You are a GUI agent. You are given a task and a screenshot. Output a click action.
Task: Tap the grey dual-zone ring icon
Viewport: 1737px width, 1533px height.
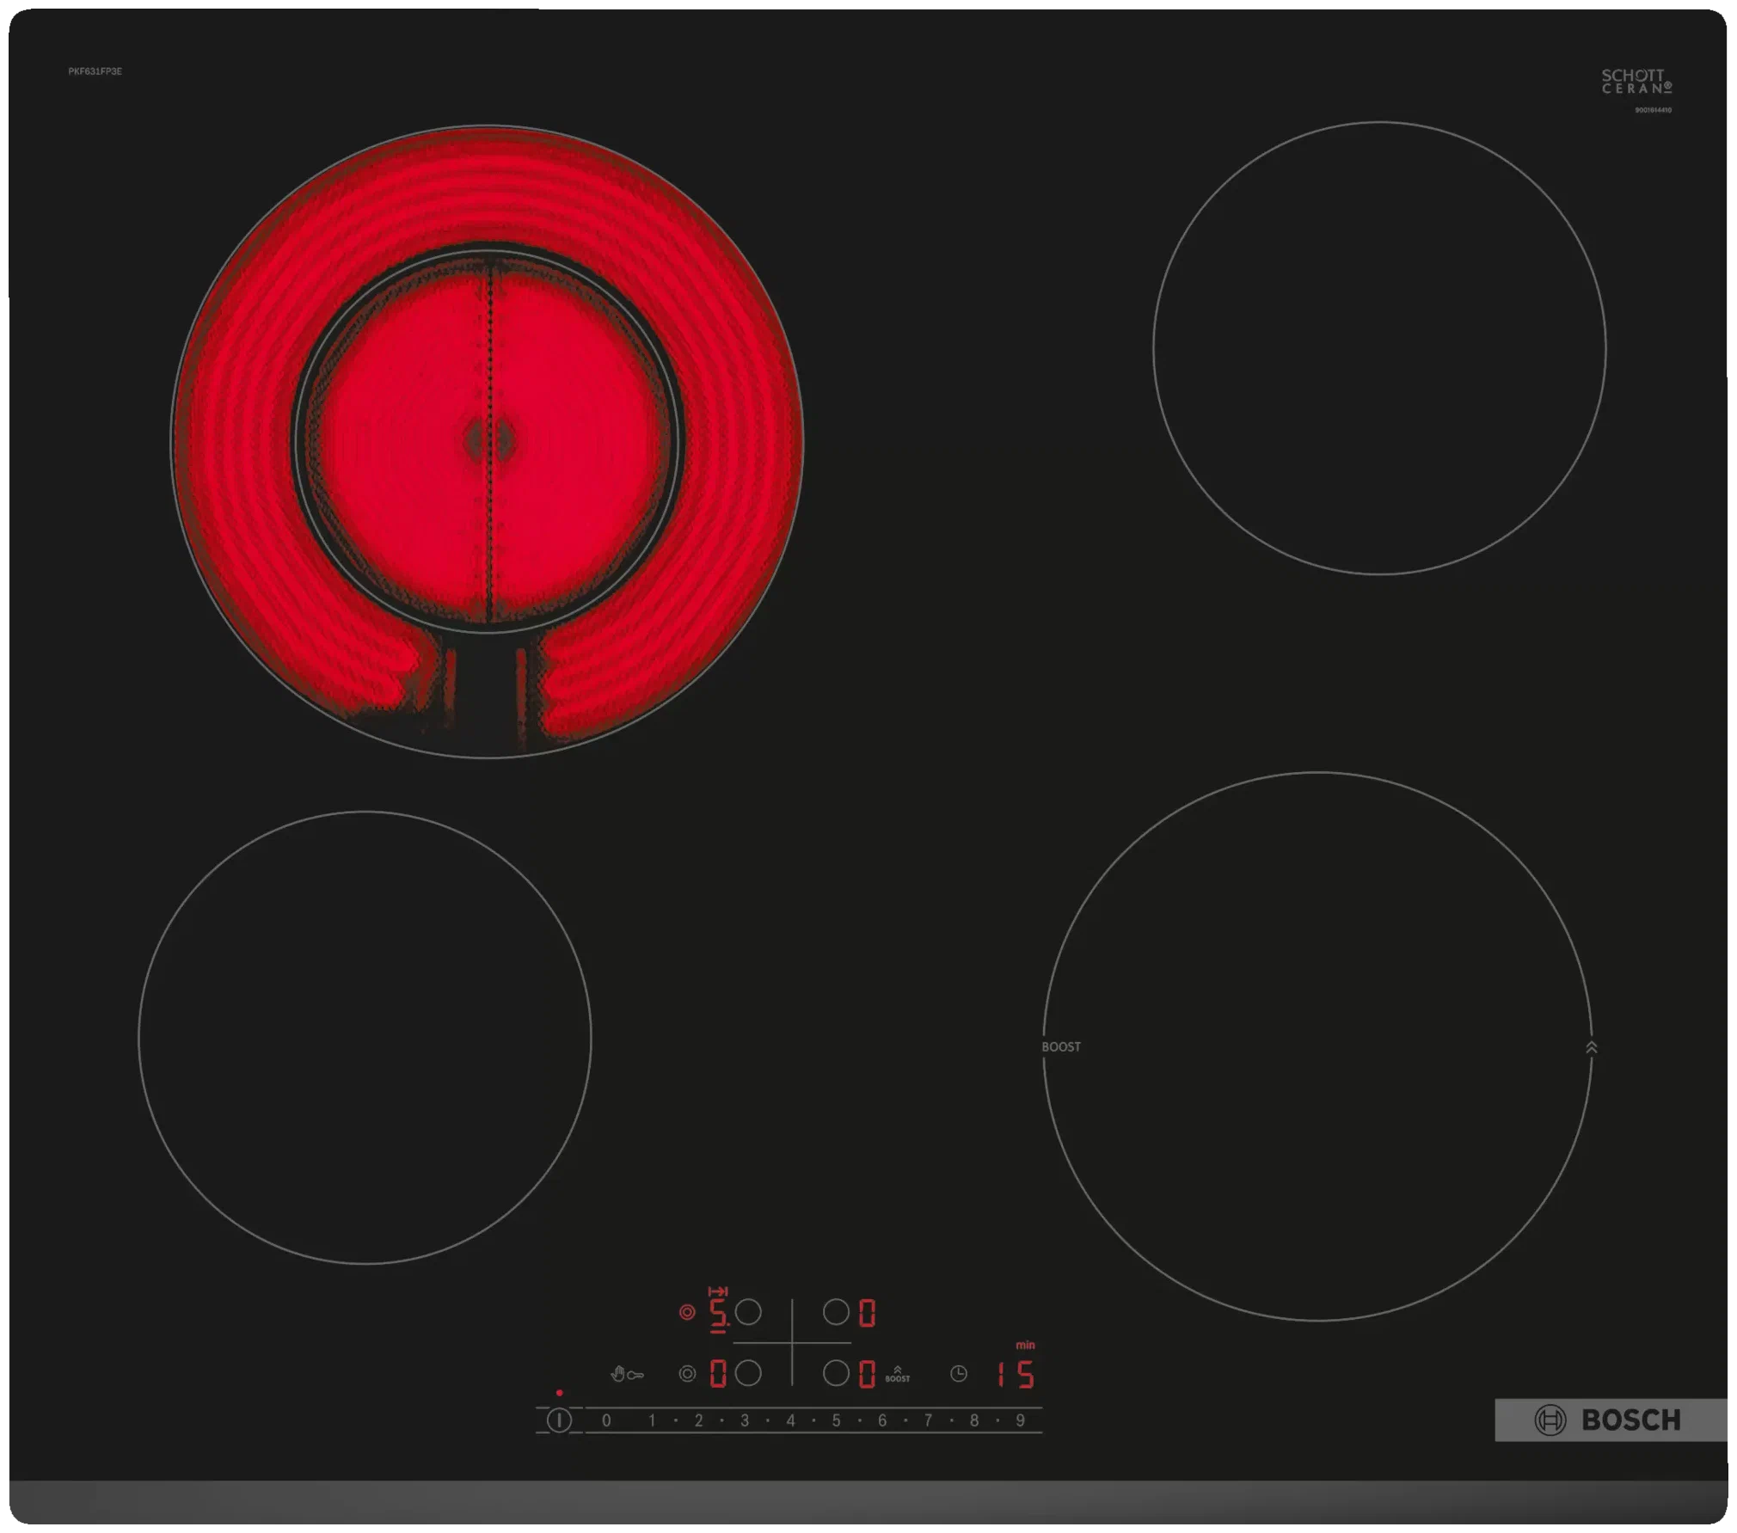click(x=686, y=1374)
